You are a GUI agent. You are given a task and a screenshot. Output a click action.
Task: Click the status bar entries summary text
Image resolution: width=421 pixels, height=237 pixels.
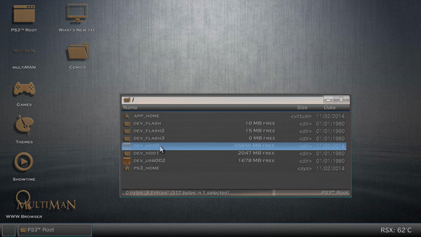tap(177, 193)
